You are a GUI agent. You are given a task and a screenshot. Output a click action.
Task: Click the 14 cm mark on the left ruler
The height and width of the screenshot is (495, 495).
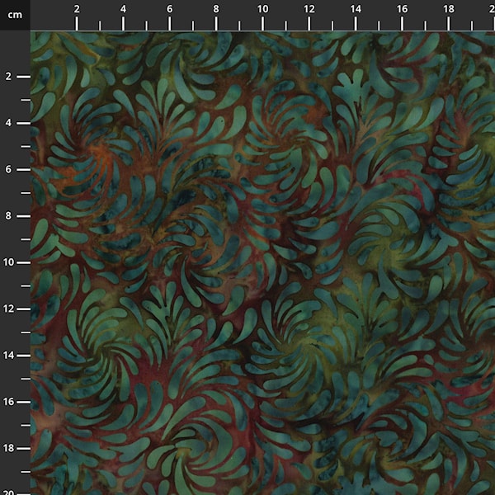pyautogui.click(x=9, y=355)
